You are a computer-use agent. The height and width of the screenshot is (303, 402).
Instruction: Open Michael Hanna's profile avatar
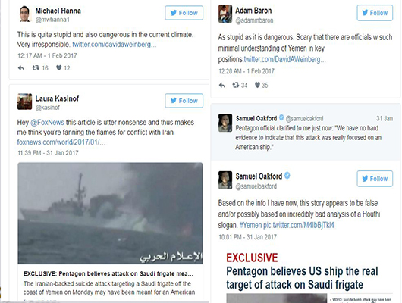(x=24, y=14)
